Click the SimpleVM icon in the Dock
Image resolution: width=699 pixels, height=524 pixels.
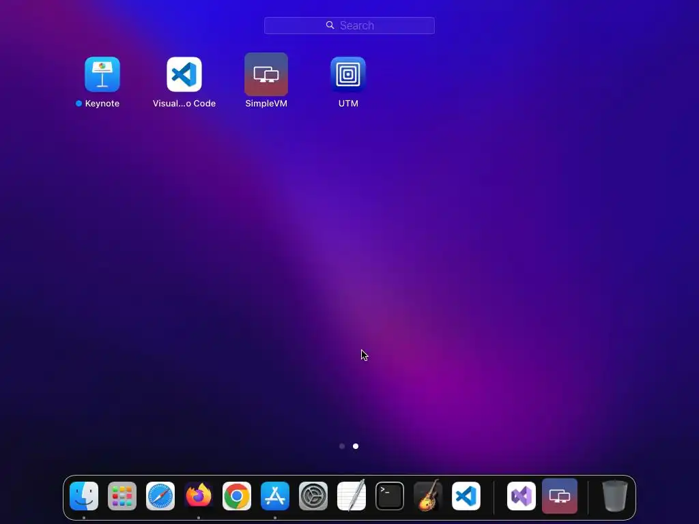[x=560, y=496]
